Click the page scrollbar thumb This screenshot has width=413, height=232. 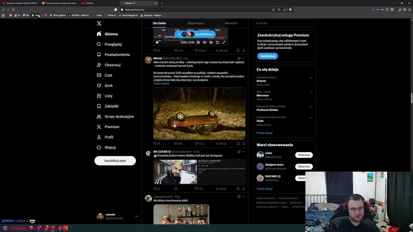[x=412, y=98]
